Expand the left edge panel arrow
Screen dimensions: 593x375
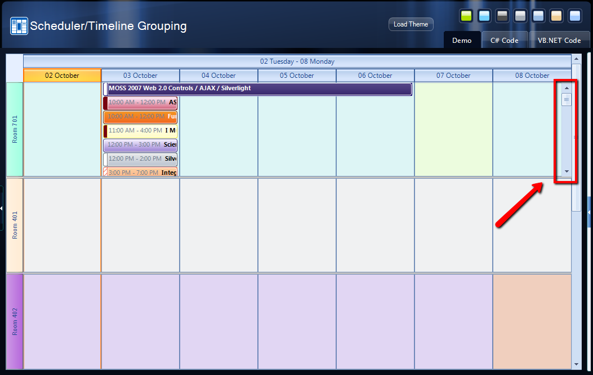click(x=1, y=208)
